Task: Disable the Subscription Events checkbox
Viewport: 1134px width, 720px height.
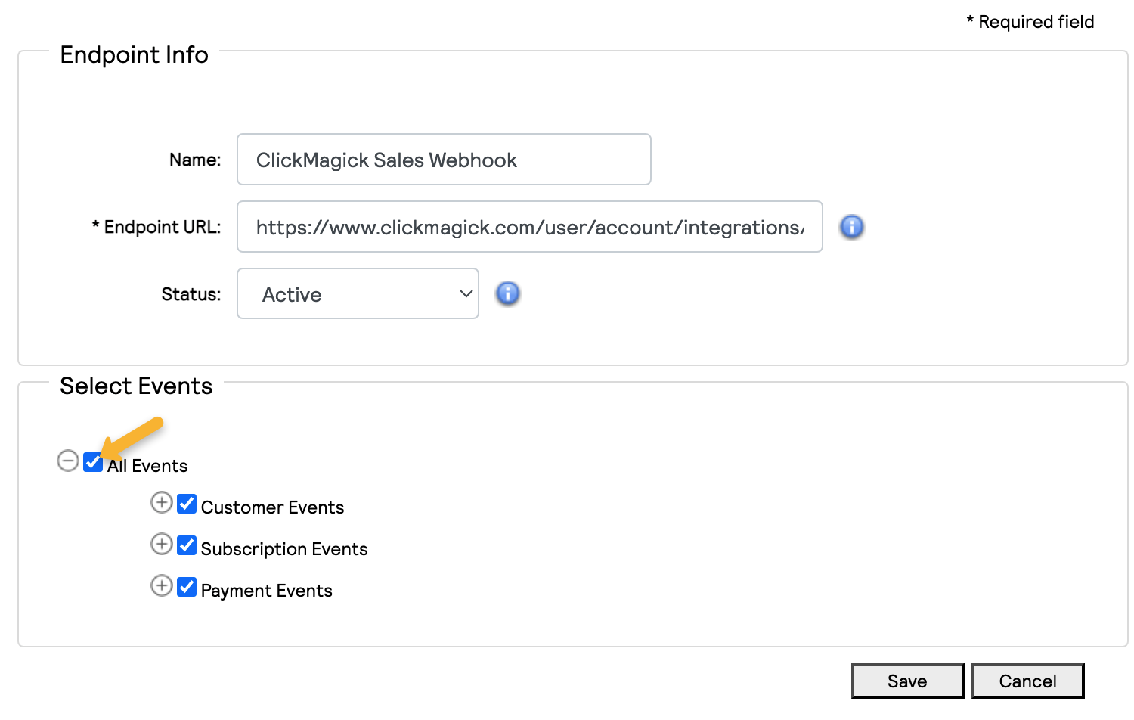Action: tap(187, 545)
